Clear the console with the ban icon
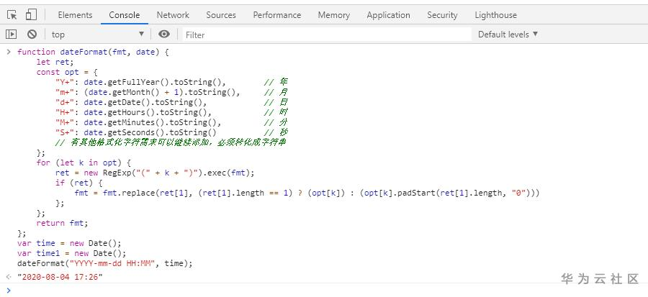The height and width of the screenshot is (297, 648). (x=32, y=34)
